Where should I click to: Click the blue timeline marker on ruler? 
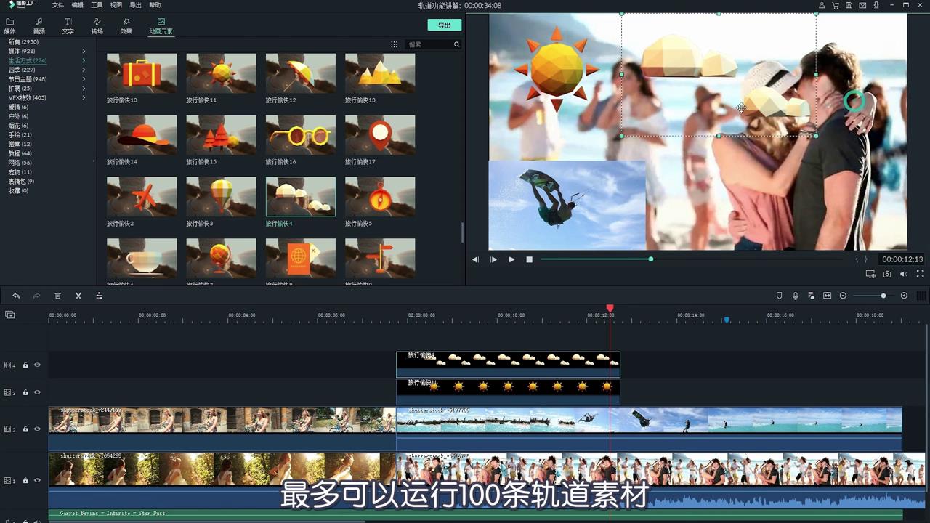tap(726, 320)
